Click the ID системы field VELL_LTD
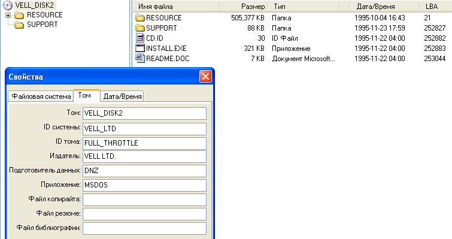Viewport: 452px width, 239px height. pyautogui.click(x=144, y=129)
